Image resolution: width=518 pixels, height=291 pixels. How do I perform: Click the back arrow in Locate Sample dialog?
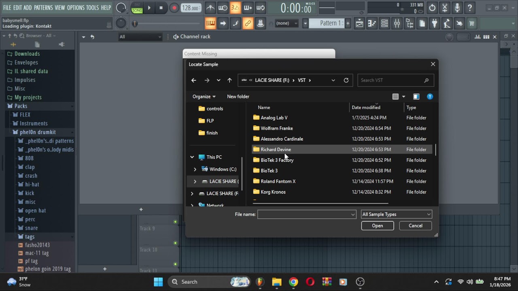point(194,80)
